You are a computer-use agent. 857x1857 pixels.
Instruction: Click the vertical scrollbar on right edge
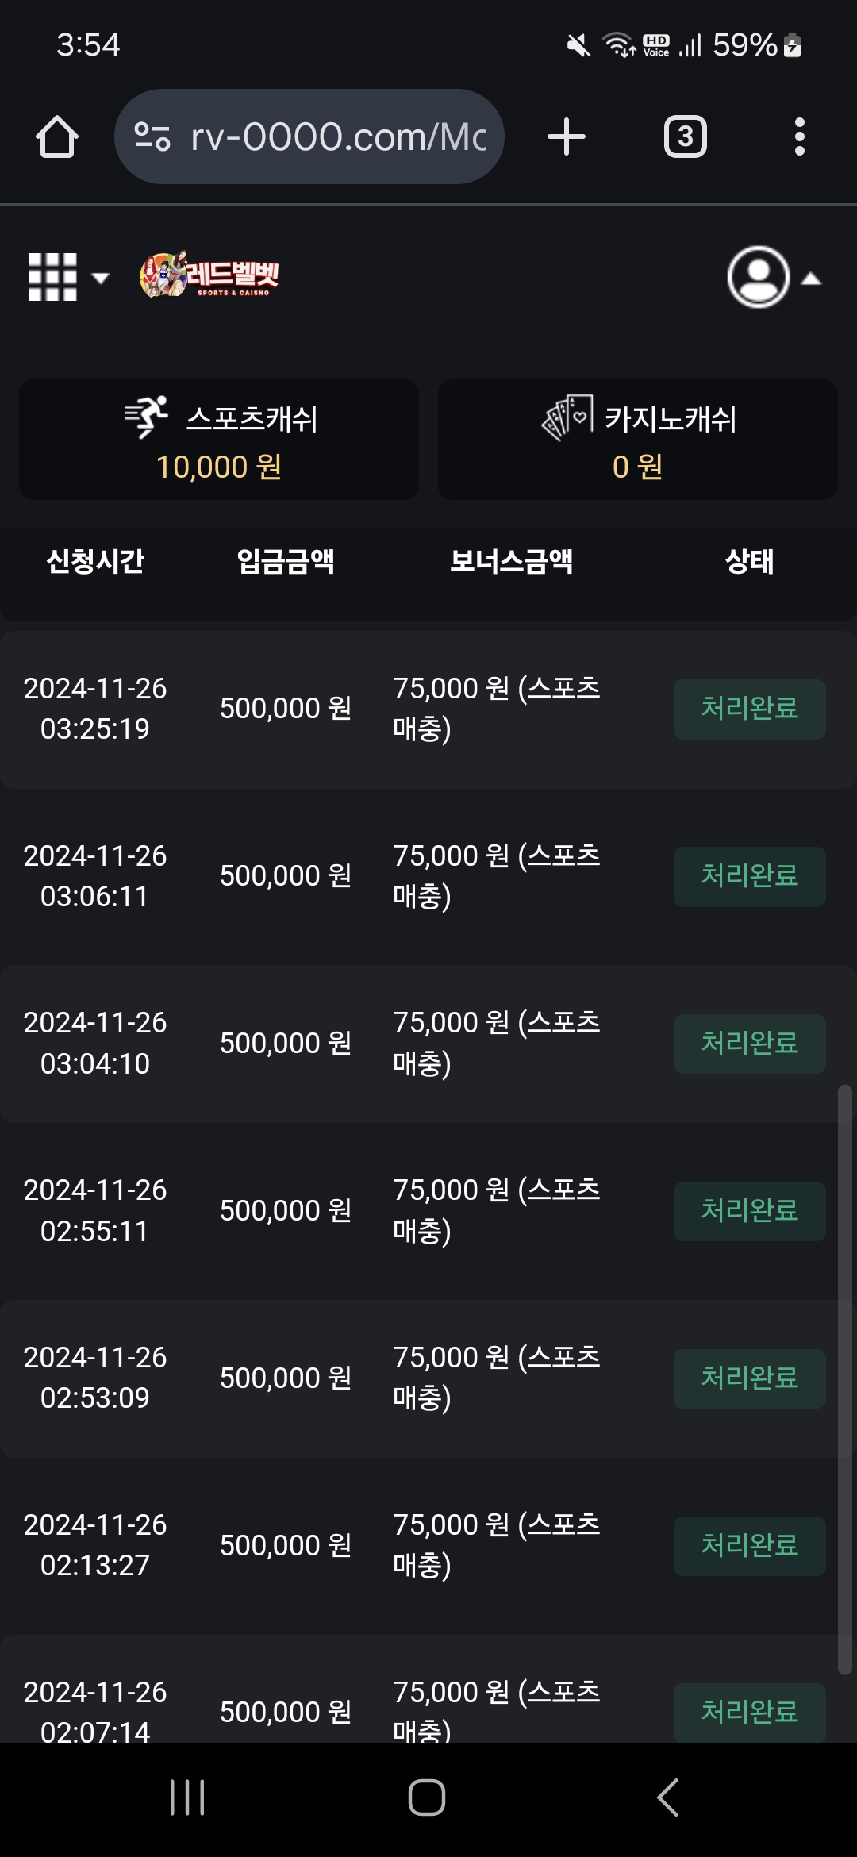(845, 1379)
